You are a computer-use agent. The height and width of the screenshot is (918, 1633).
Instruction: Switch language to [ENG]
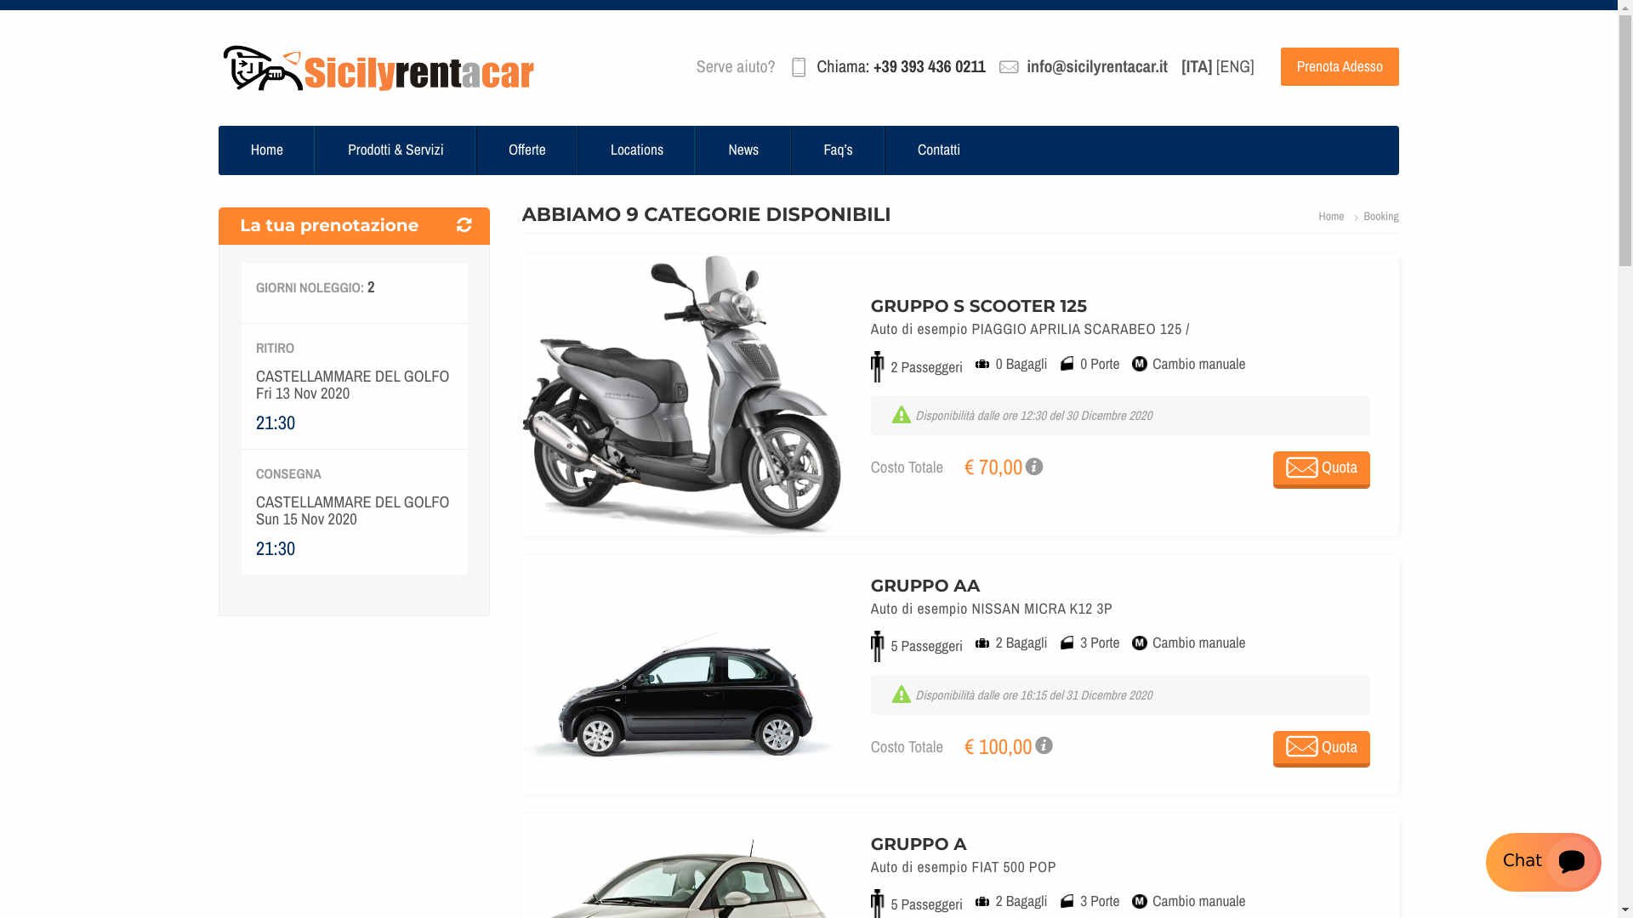point(1235,66)
